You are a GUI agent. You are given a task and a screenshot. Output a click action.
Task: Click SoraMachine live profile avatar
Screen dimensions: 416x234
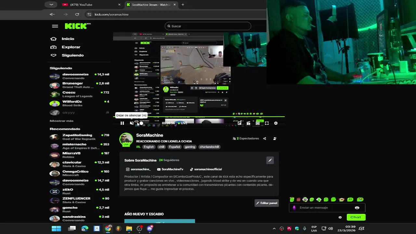click(126, 139)
